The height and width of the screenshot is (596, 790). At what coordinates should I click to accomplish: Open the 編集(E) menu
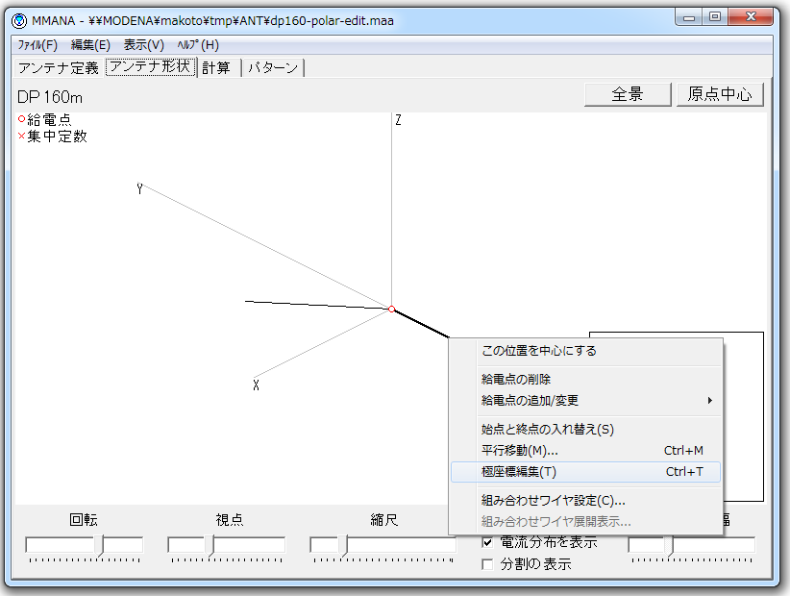click(90, 45)
